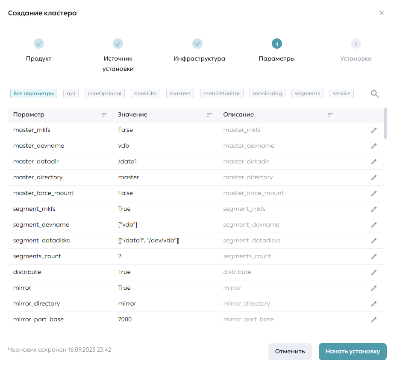Toggle the coreOptional filter chip

click(105, 93)
